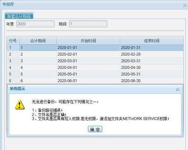This screenshot has height=150, width=188.
Task: Click the 开始时间 column header
Action: pyautogui.click(x=88, y=41)
